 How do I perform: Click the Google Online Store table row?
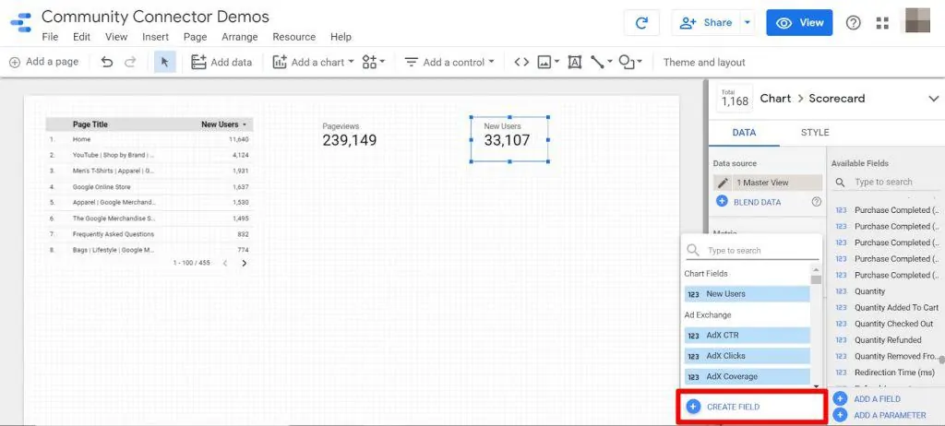150,187
